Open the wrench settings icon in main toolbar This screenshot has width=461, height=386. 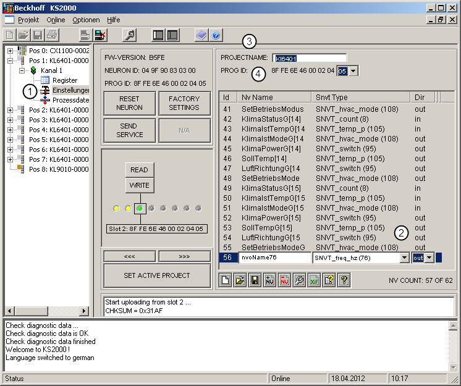129,35
